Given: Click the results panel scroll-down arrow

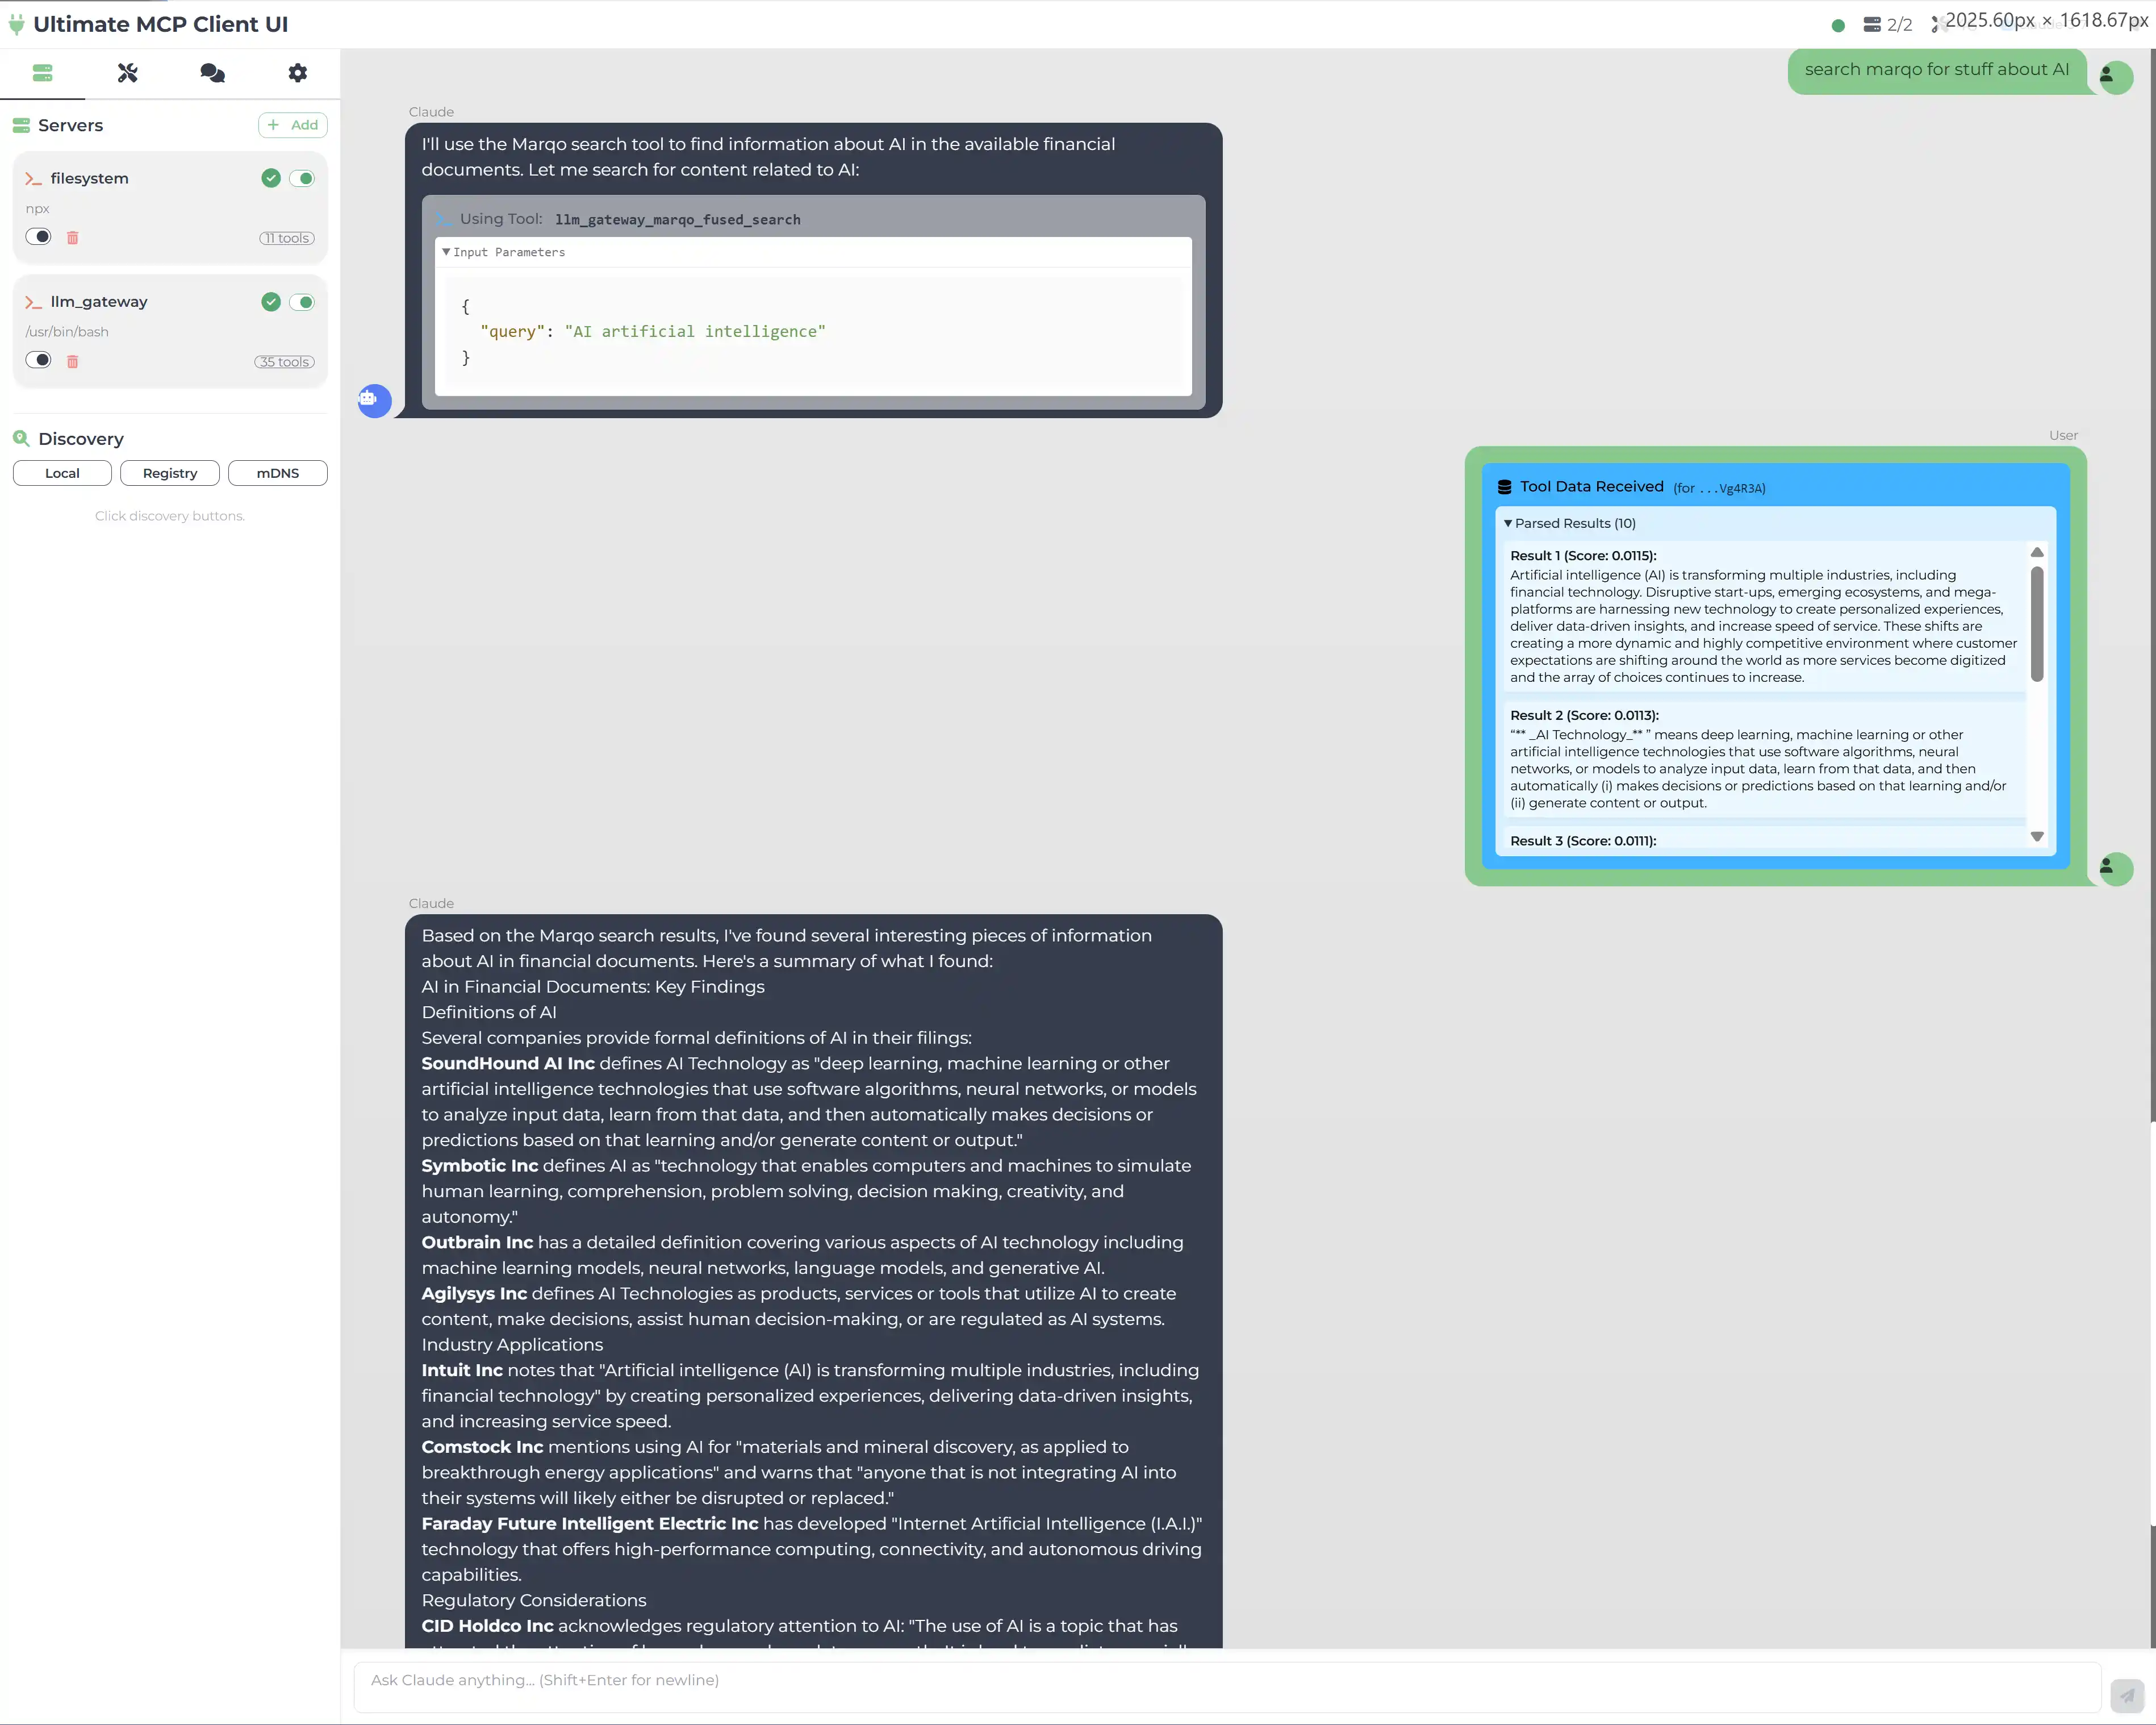Looking at the screenshot, I should pyautogui.click(x=2037, y=836).
